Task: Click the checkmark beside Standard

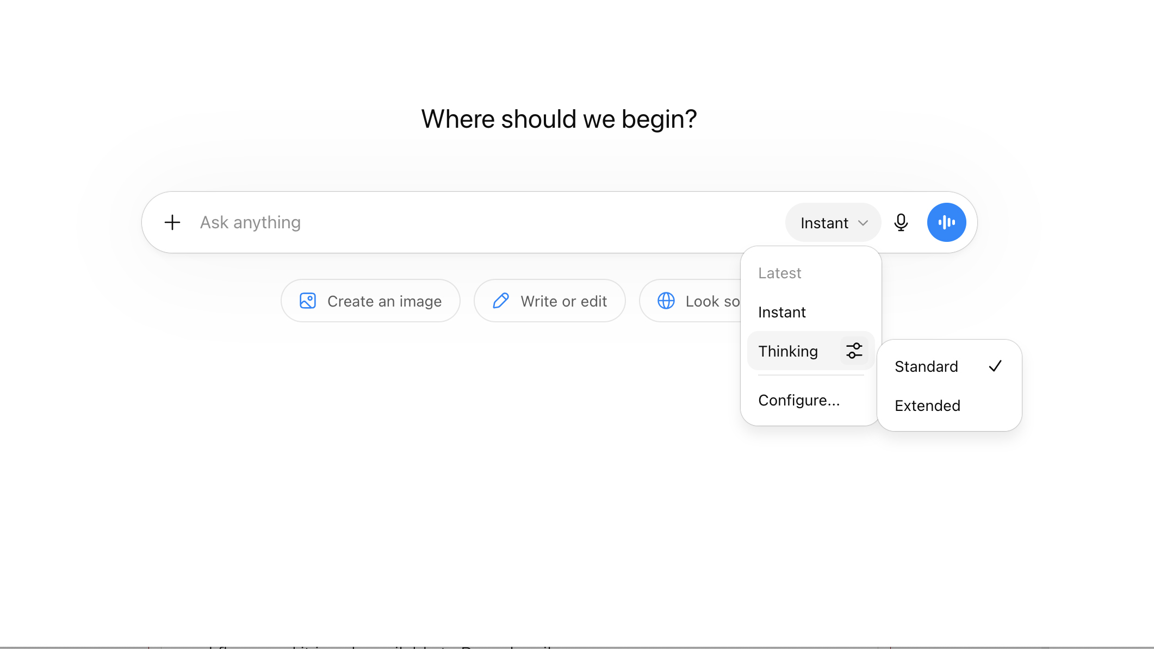Action: click(x=996, y=366)
